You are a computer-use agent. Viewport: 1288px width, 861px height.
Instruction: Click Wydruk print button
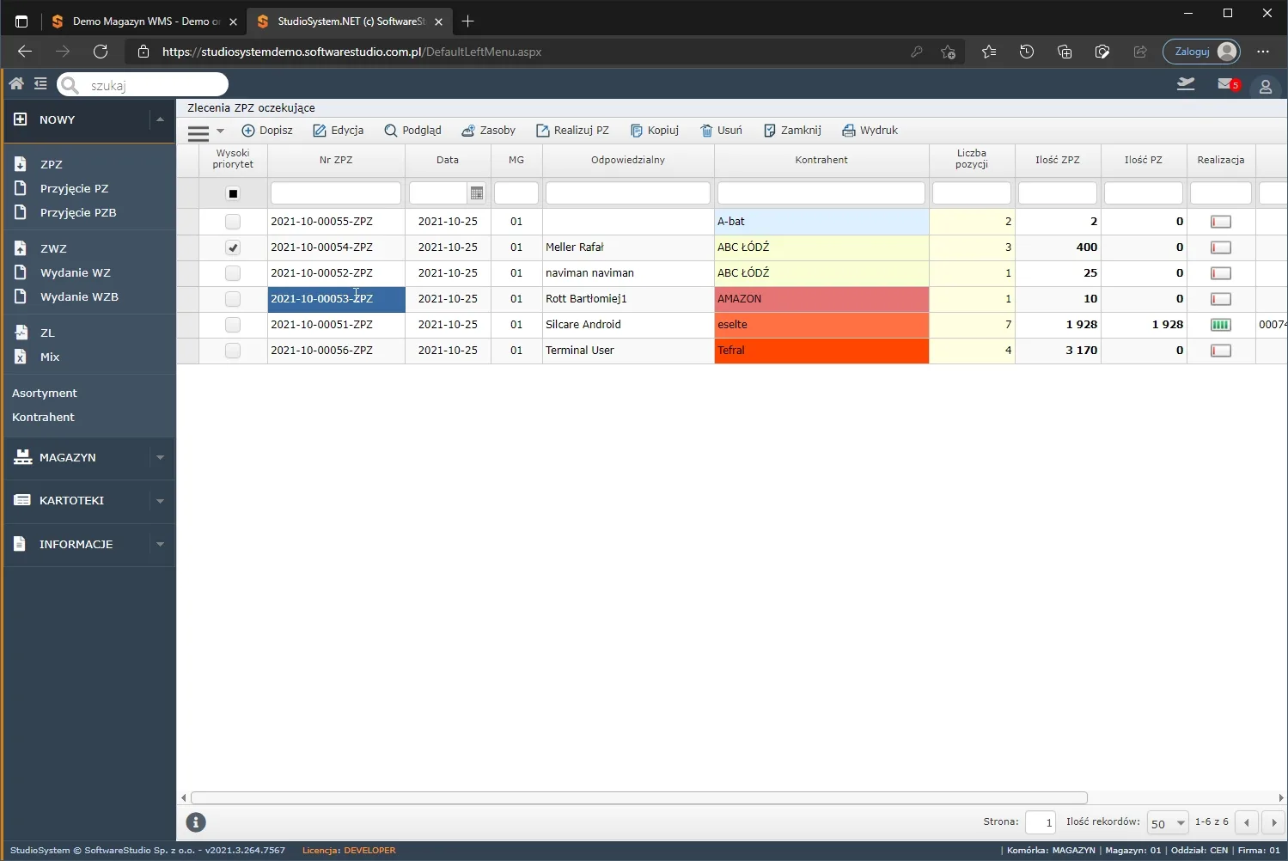[x=870, y=131]
